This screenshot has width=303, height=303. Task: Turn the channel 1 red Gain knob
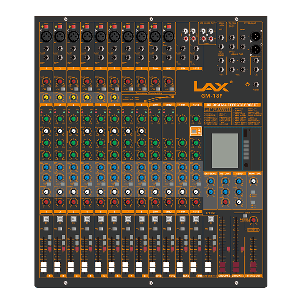[46, 81]
